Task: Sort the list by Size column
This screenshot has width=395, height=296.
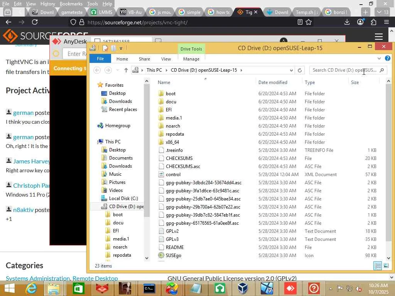Action: [355, 82]
